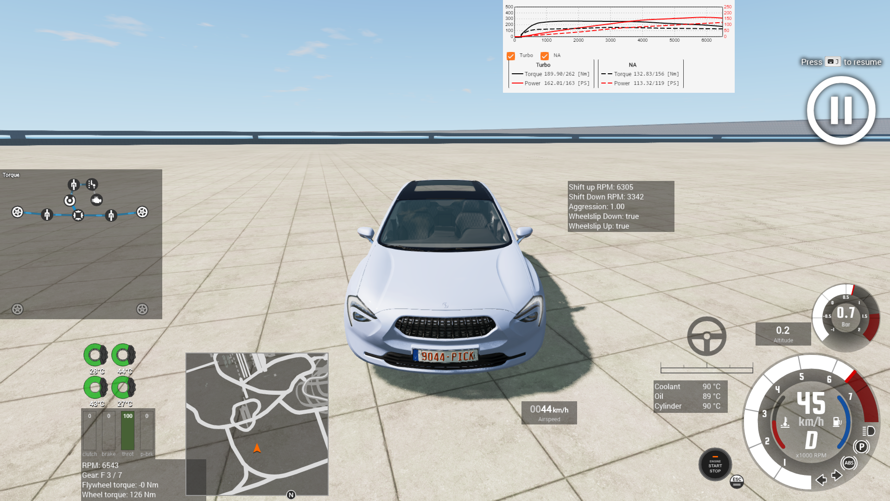Click the throttle input bar
The height and width of the screenshot is (501, 890).
pos(127,431)
